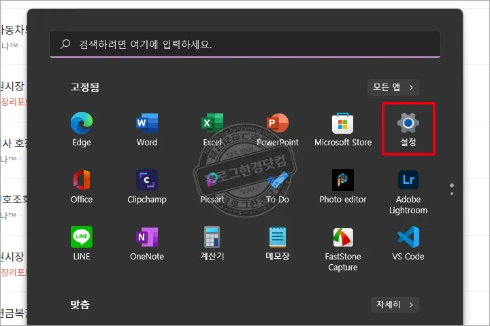Open the Excel pinned app

[212, 129]
